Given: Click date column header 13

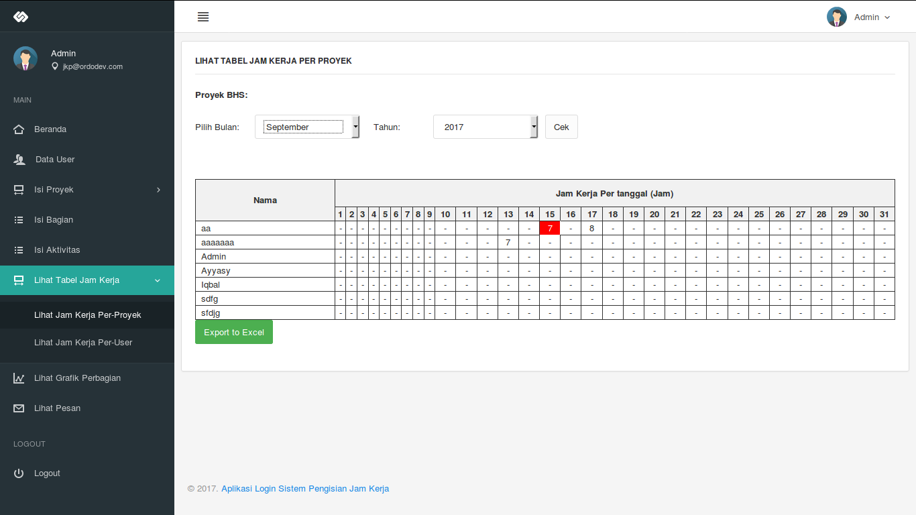Looking at the screenshot, I should (x=508, y=214).
